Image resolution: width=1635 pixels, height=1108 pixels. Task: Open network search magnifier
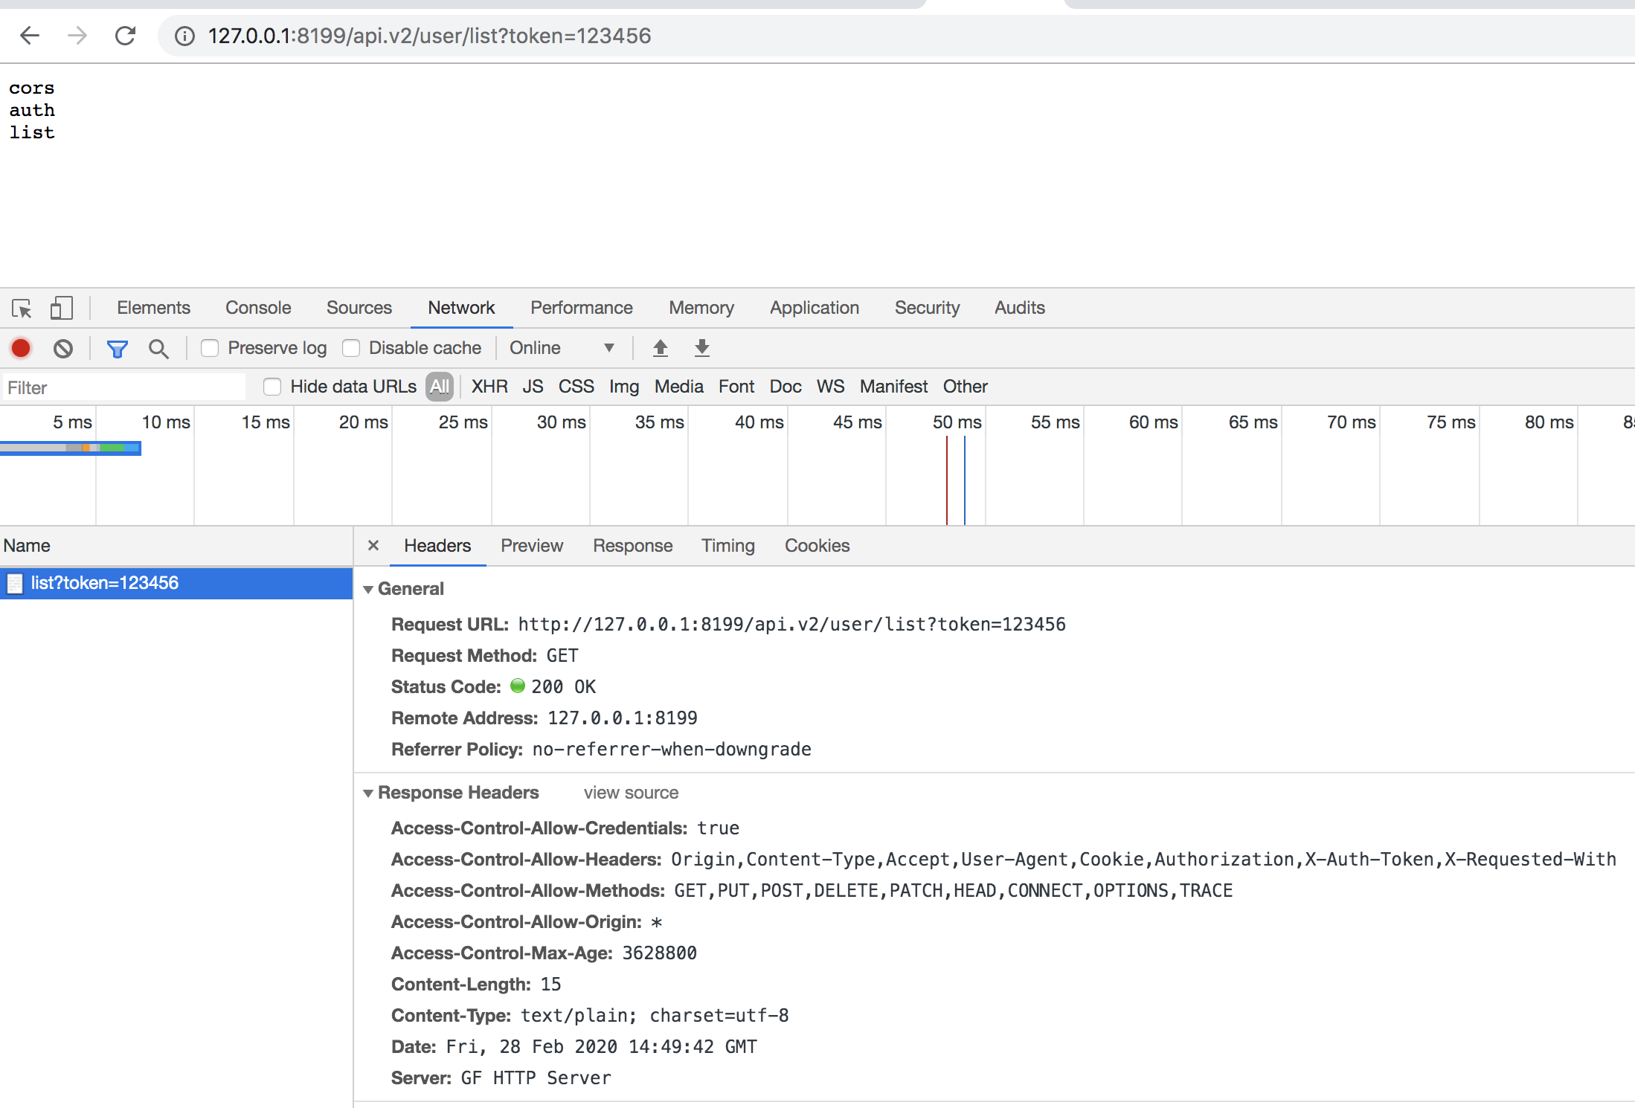pyautogui.click(x=158, y=348)
